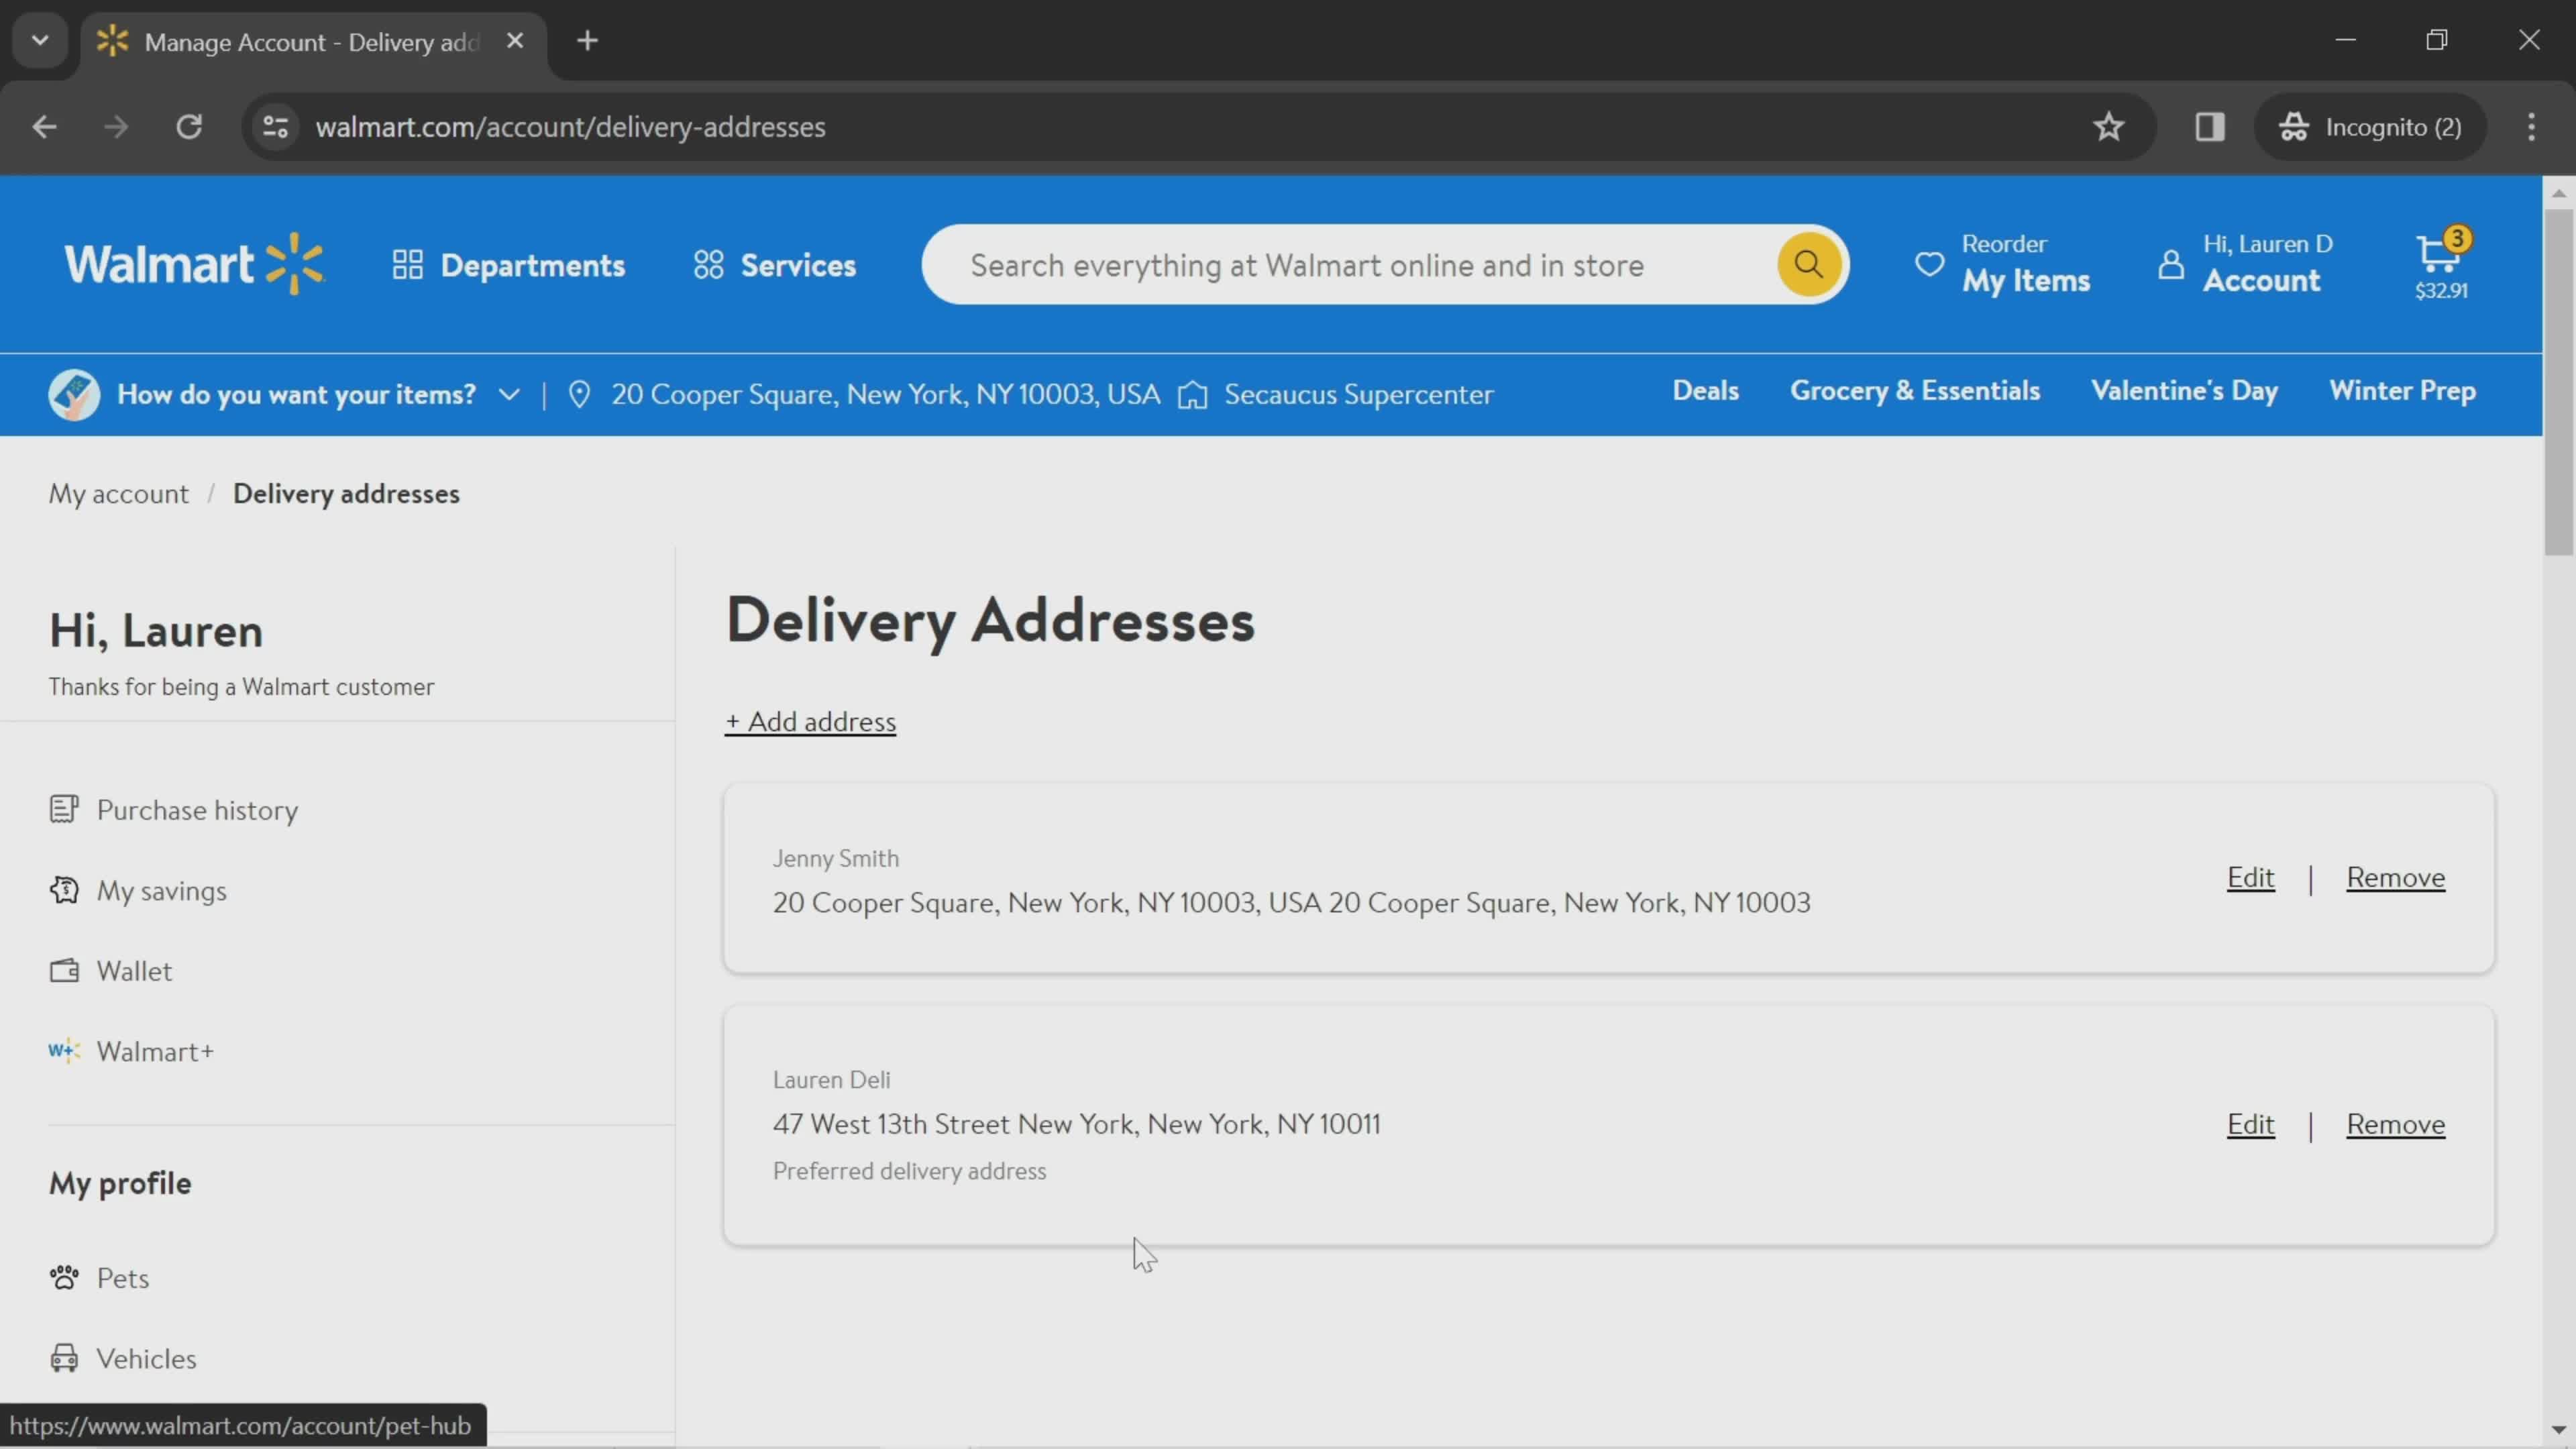This screenshot has height=1449, width=2576.
Task: Click the scrollbar up arrow
Action: tap(2558, 193)
